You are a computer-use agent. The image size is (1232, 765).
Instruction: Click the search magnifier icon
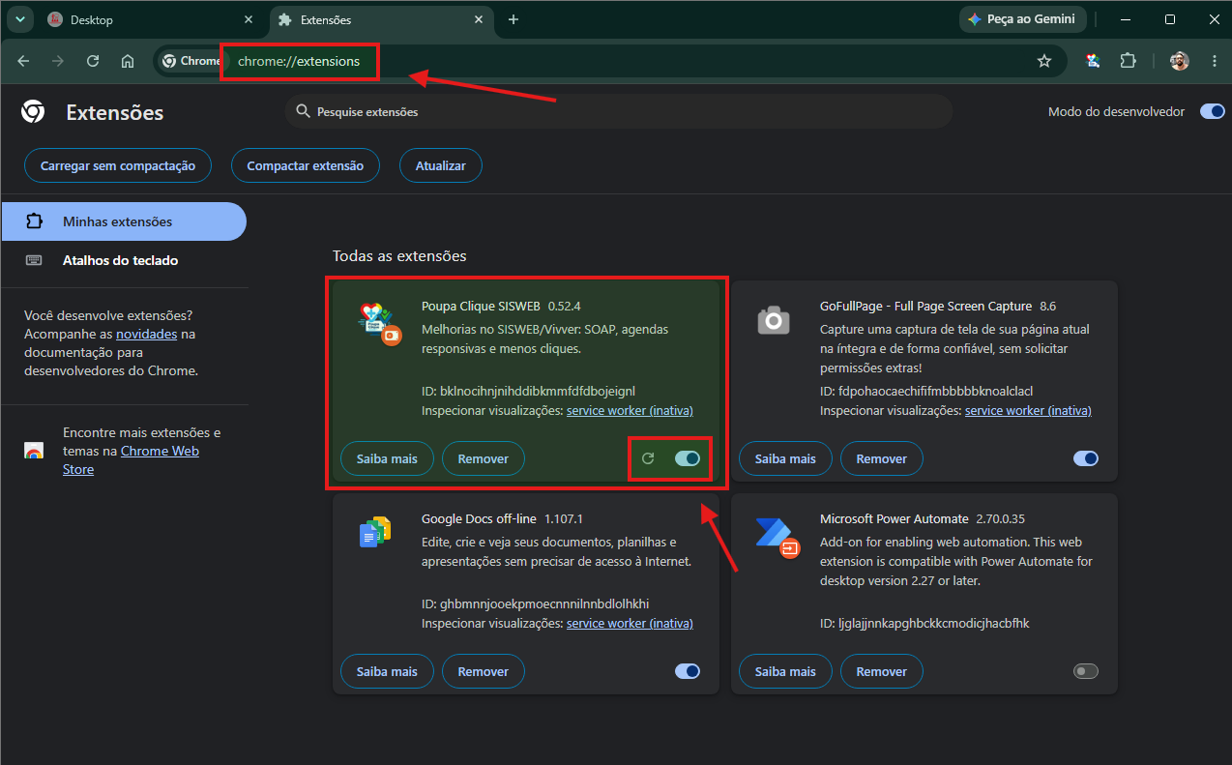[303, 111]
